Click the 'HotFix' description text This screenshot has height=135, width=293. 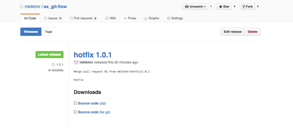pyautogui.click(x=78, y=80)
